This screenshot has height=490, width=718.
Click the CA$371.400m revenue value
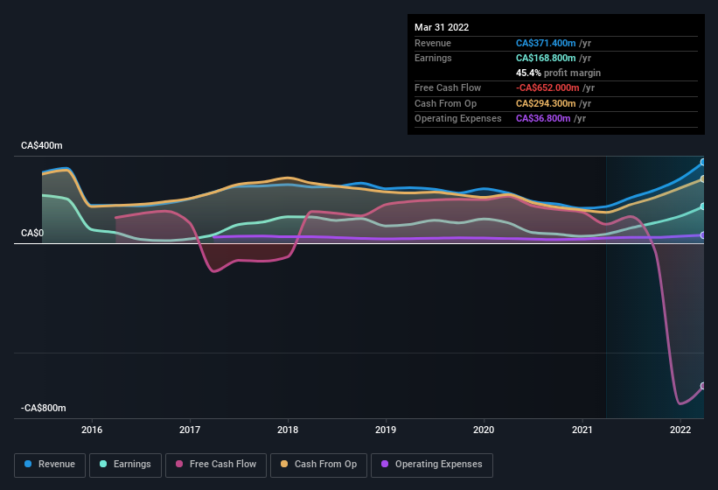pyautogui.click(x=546, y=43)
